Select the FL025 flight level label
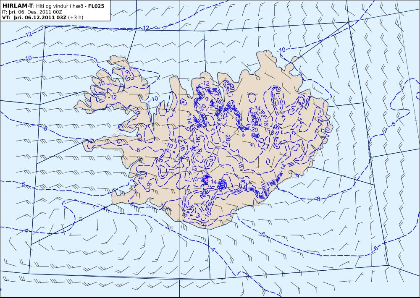This screenshot has height=298, width=420. (x=96, y=6)
